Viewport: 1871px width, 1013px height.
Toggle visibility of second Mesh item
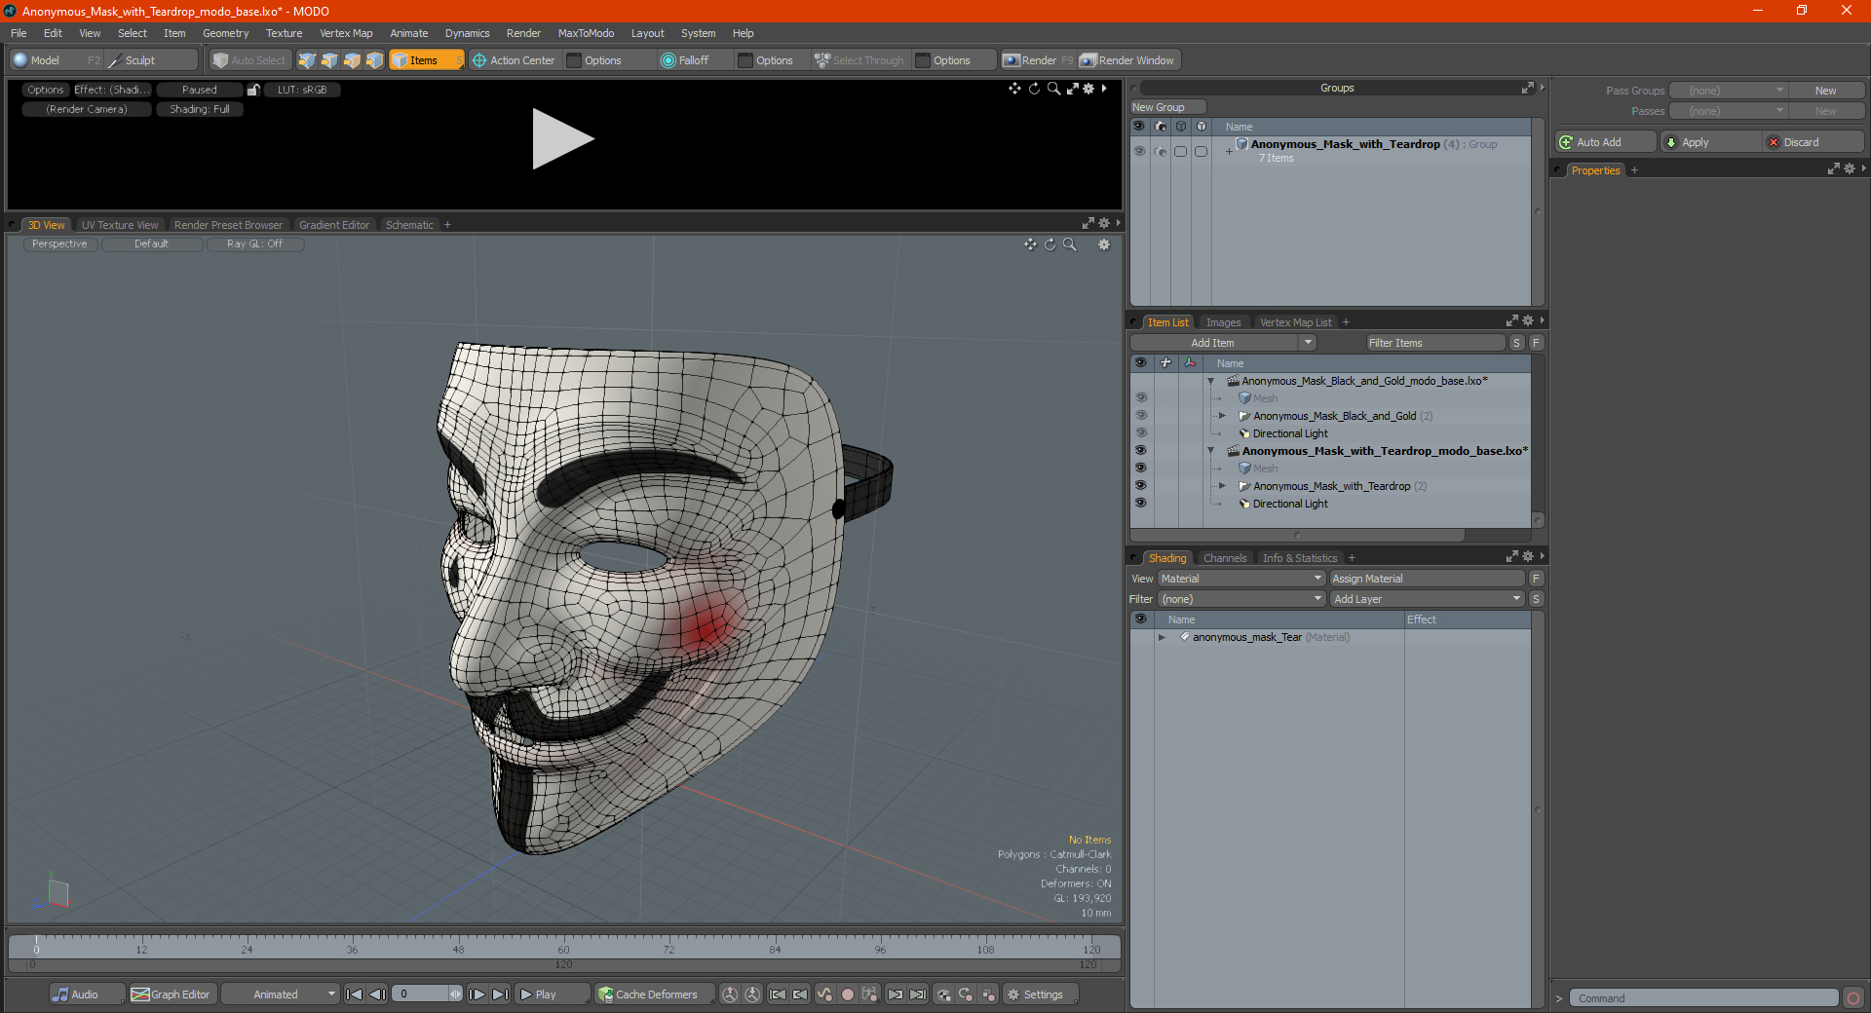tap(1141, 469)
